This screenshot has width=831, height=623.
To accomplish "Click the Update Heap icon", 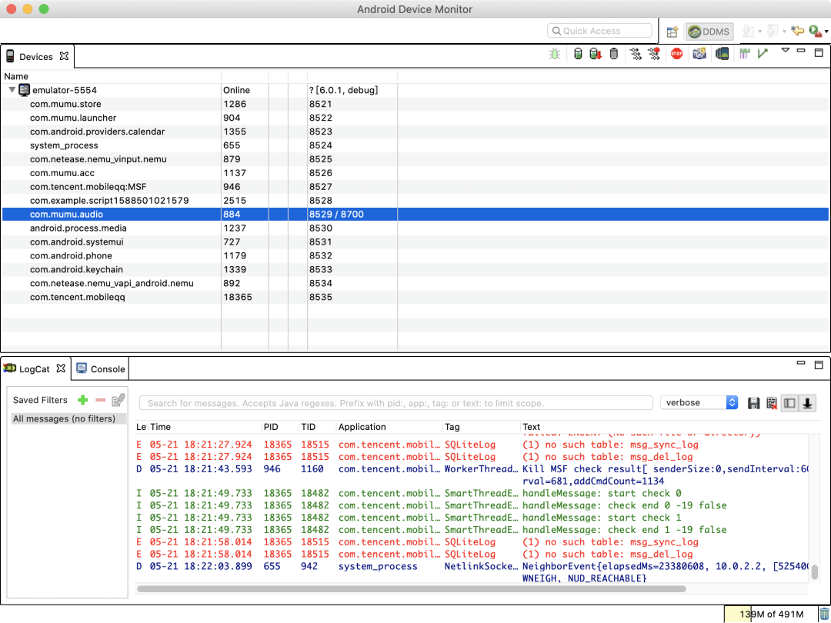I will [x=578, y=54].
